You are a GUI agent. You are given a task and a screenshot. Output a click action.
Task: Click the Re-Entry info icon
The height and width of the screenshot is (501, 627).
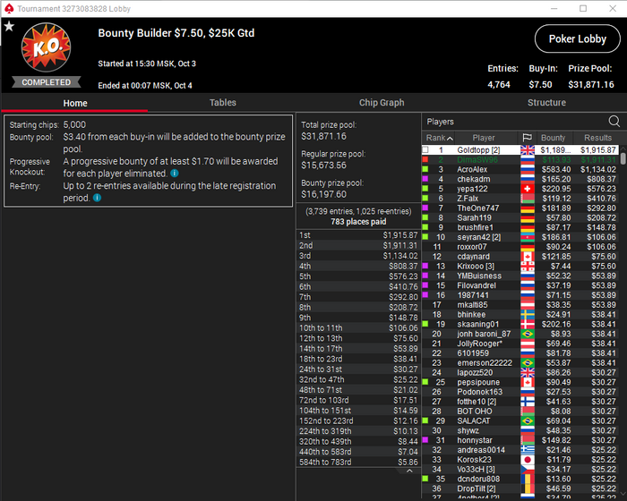click(x=97, y=198)
